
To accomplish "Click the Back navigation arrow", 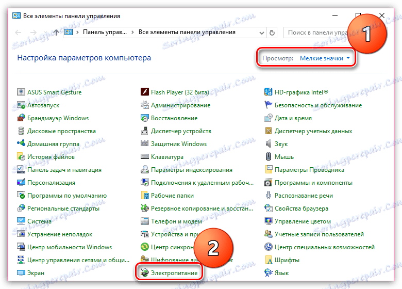I will 18,33.
